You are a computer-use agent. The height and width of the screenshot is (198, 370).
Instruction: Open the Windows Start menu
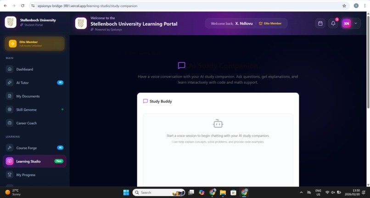126,193
